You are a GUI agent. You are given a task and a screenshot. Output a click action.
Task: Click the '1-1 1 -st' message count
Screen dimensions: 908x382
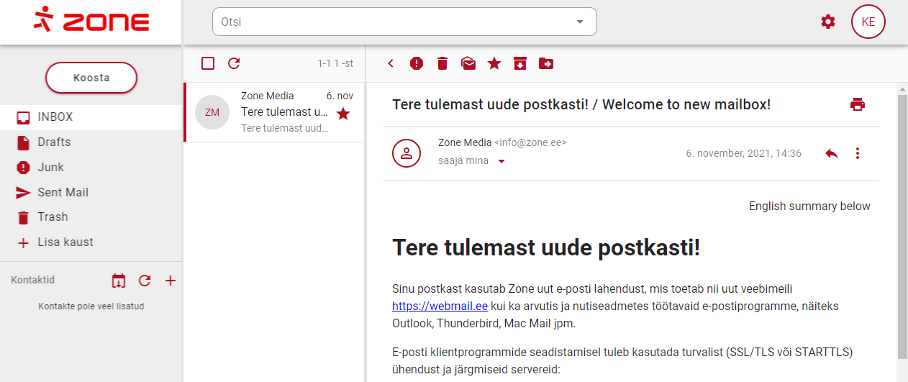[335, 64]
